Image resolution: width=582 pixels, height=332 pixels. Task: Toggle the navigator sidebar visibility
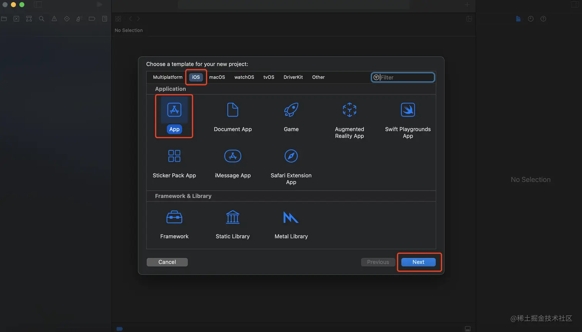38,5
